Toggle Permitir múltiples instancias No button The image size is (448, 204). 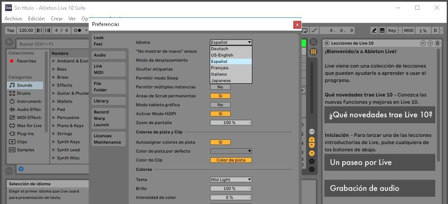(220, 87)
